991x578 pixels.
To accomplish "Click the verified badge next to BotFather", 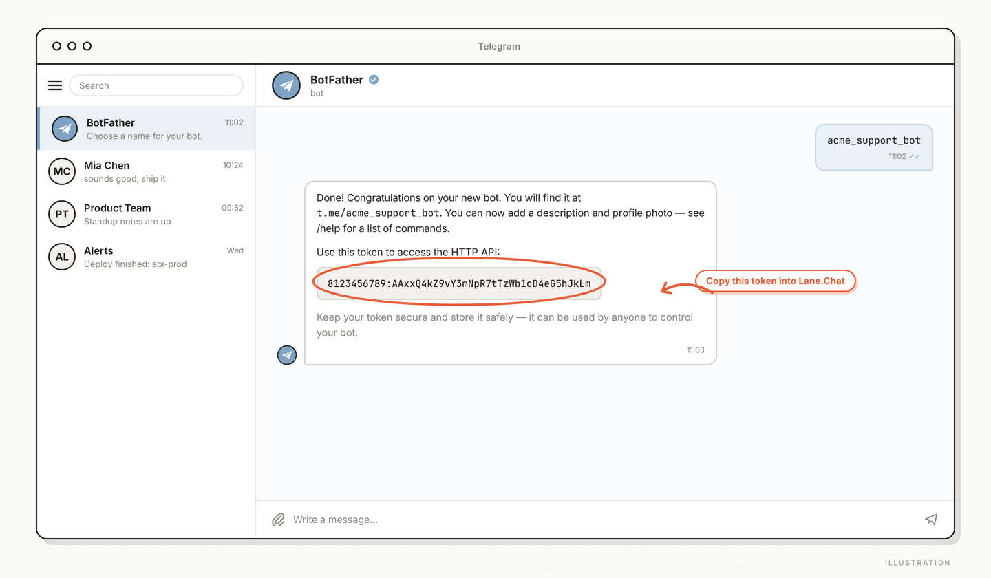I will (x=374, y=80).
